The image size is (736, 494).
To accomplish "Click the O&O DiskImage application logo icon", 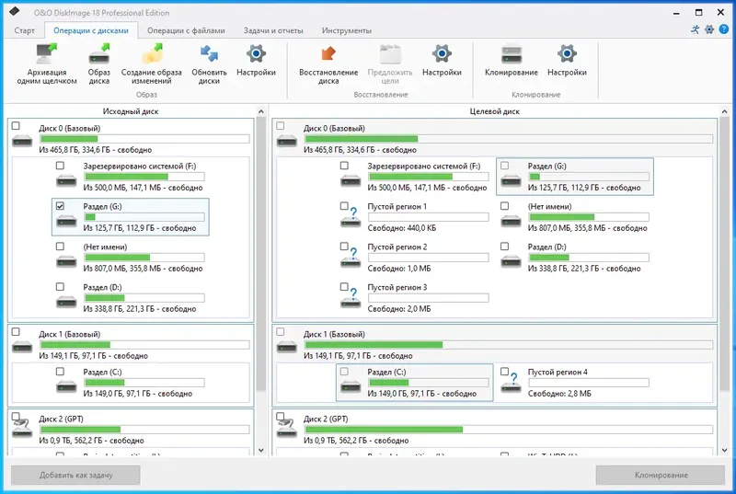I will point(15,12).
